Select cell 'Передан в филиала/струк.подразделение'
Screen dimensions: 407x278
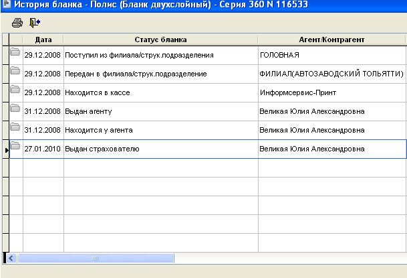[161, 74]
